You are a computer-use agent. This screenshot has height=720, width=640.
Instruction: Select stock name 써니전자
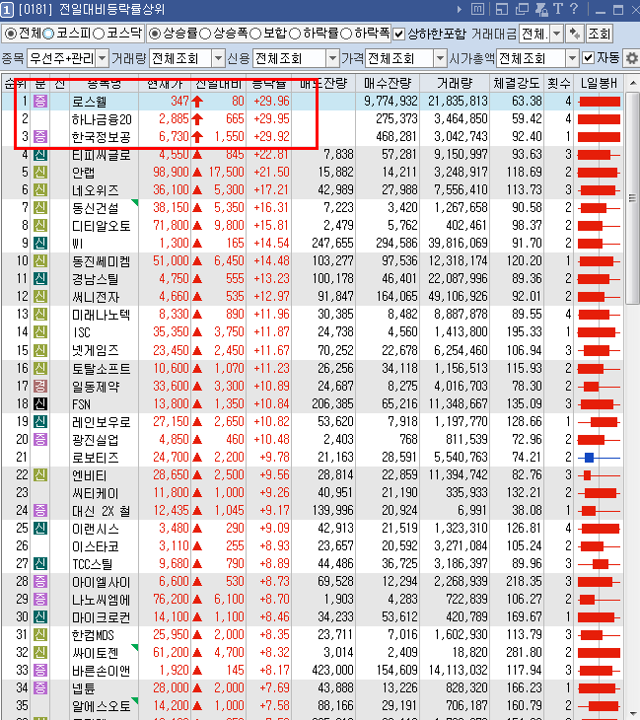[96, 297]
